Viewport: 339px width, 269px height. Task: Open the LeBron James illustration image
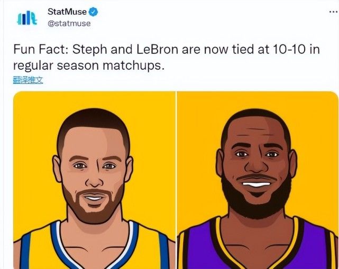click(258, 180)
